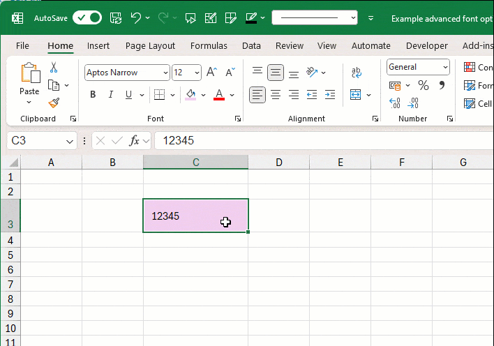Open the Font settings dialog launcher

coord(238,119)
